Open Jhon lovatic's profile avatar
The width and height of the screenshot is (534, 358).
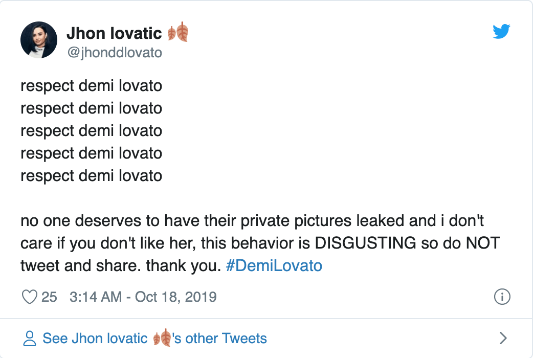[38, 40]
